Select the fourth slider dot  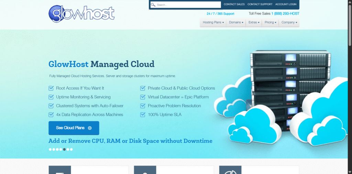[x=60, y=149]
